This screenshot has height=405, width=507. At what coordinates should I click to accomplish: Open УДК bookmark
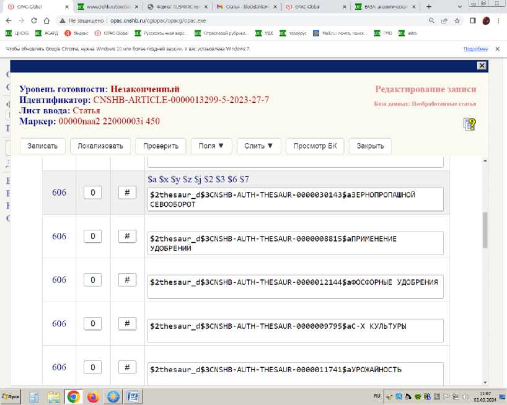tap(265, 33)
